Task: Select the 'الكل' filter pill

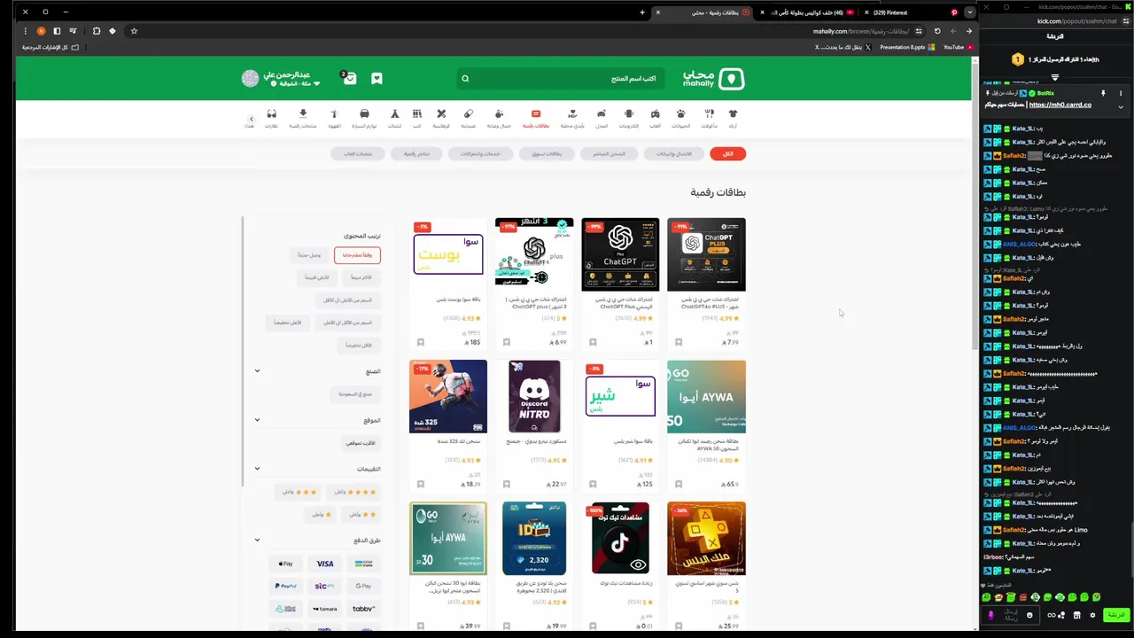Action: (727, 153)
